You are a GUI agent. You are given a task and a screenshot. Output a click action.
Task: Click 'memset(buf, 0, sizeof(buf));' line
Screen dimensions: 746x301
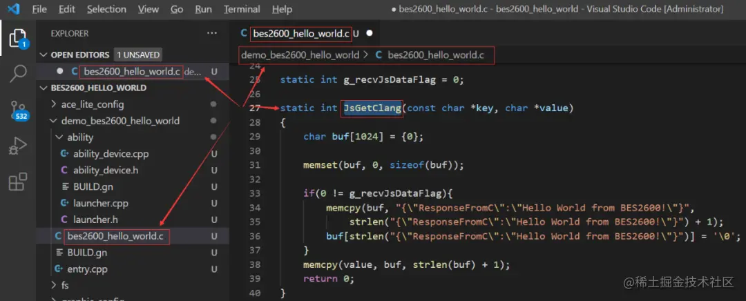(383, 165)
